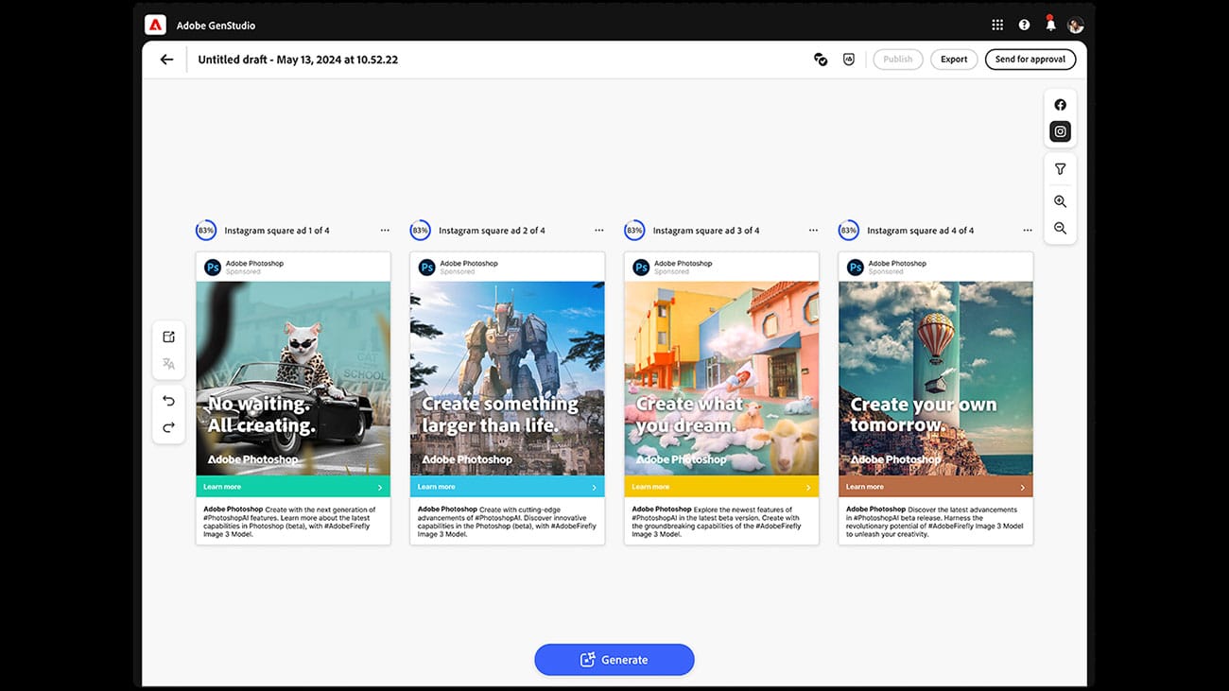Screen dimensions: 1229x691
Task: Open more options for ad 1 of 4
Action: pos(385,231)
